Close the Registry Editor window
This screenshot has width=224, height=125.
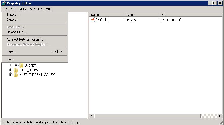(220, 3)
